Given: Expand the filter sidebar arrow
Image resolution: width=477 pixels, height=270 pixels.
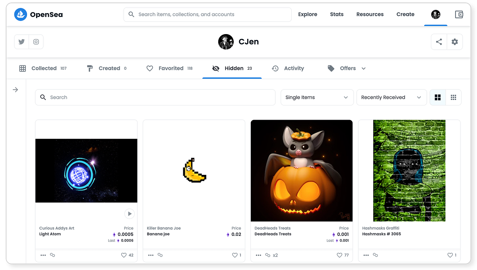Looking at the screenshot, I should point(16,90).
